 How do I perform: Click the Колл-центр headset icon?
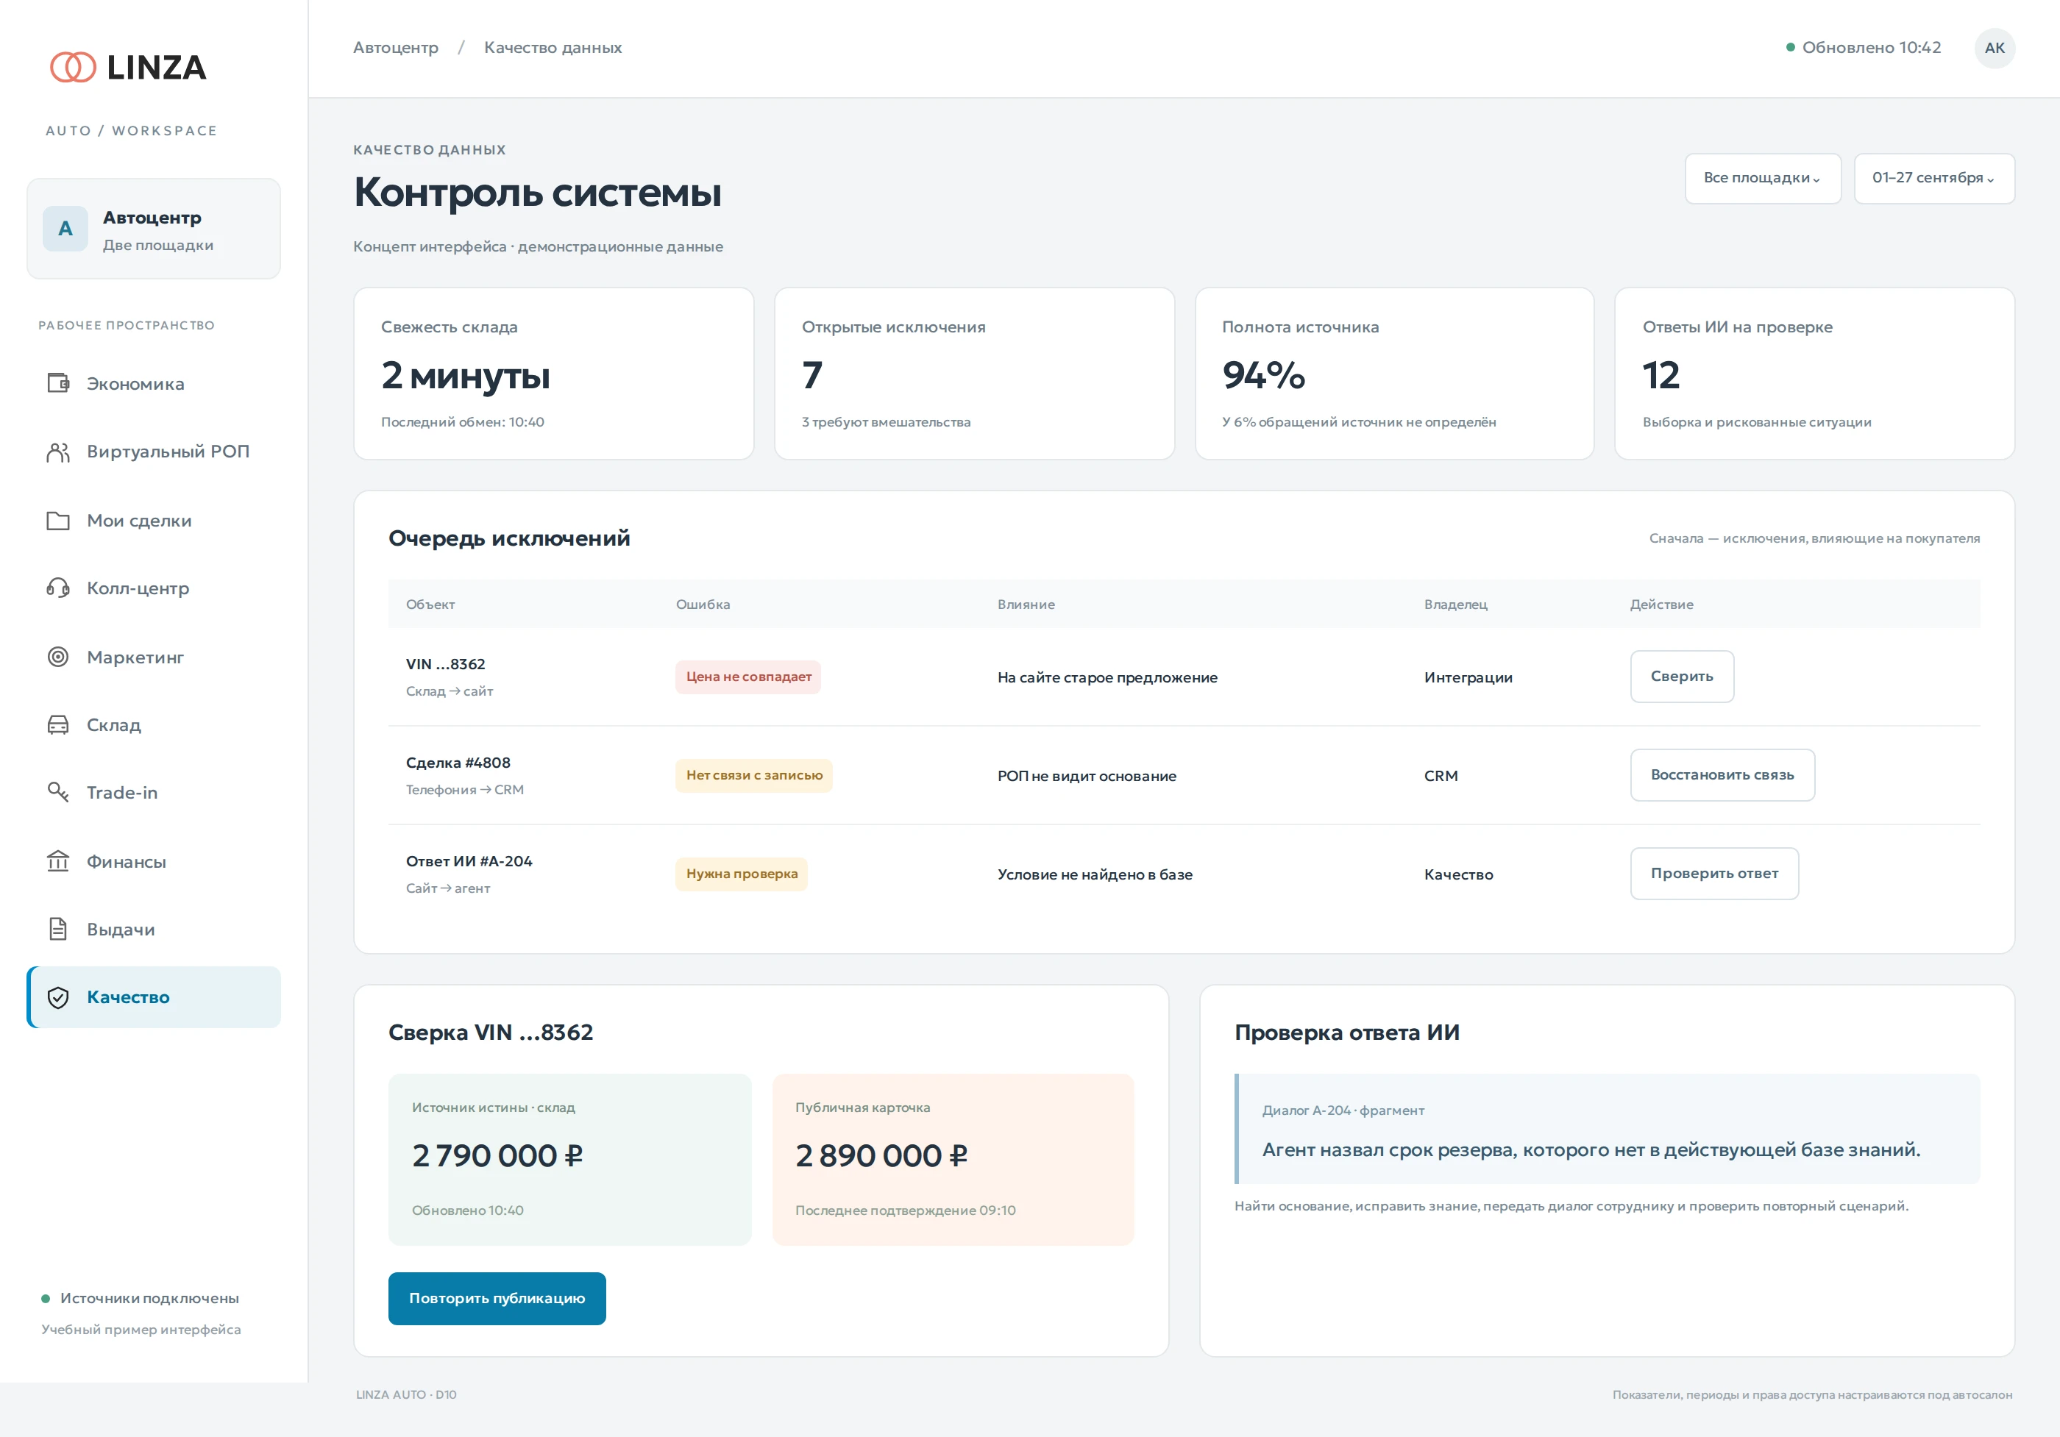point(58,588)
